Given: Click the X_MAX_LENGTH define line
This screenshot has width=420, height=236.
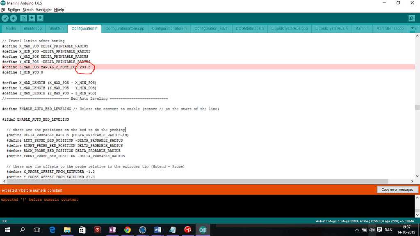Looking at the screenshot, I should 49,83.
